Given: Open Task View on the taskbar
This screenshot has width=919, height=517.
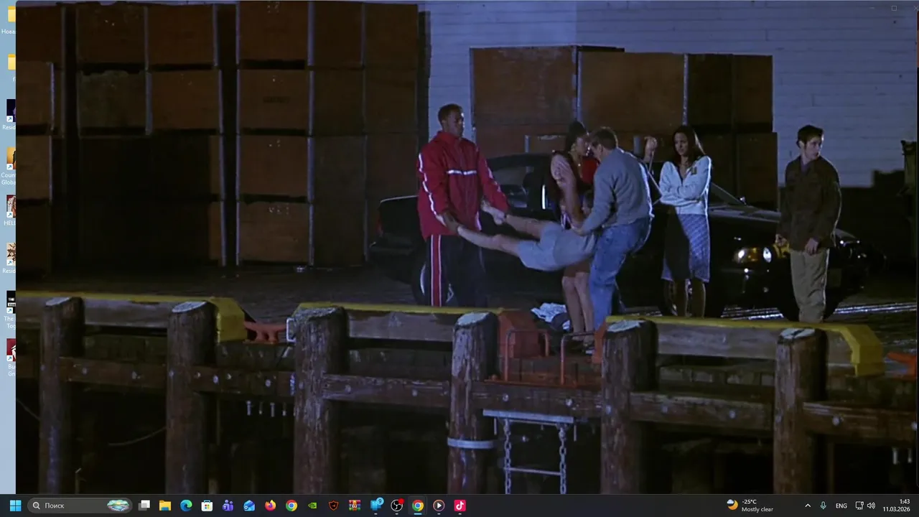Looking at the screenshot, I should [x=144, y=506].
